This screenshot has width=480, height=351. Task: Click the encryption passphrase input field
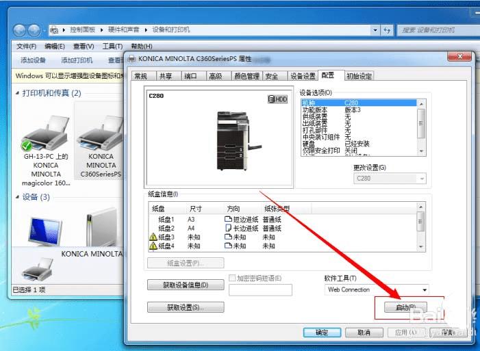pyautogui.click(x=260, y=290)
